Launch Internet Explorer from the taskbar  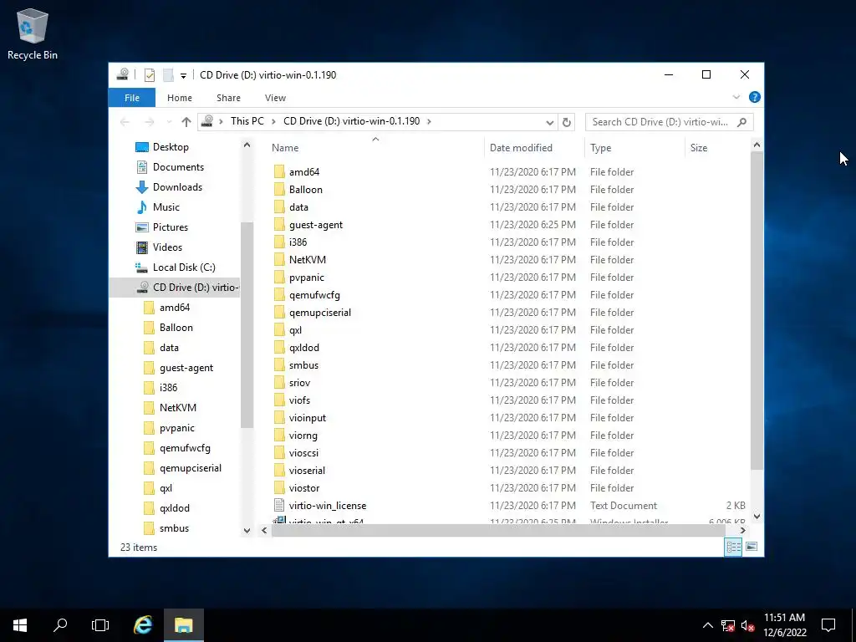[143, 625]
